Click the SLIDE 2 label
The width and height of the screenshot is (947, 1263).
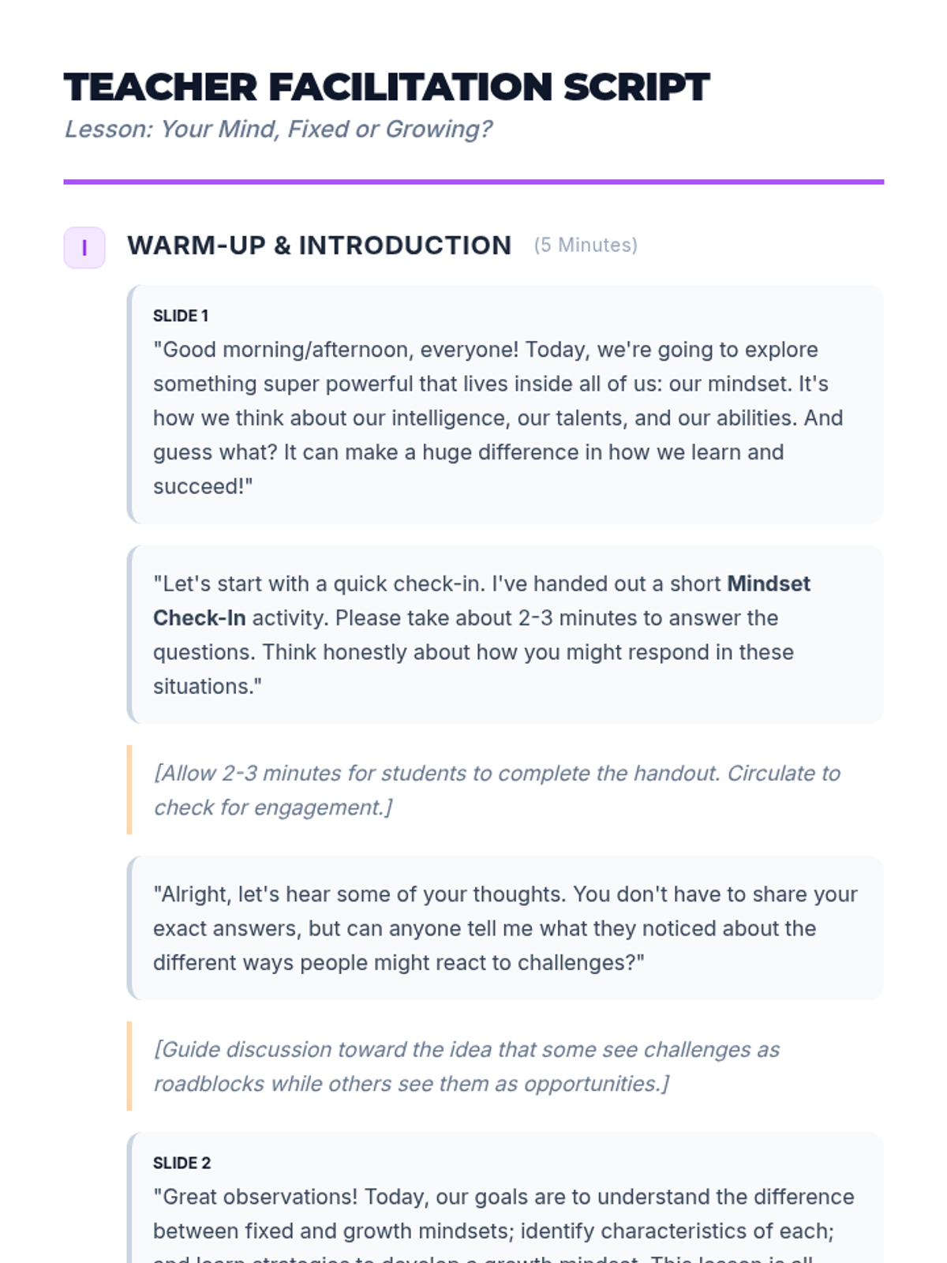182,1163
